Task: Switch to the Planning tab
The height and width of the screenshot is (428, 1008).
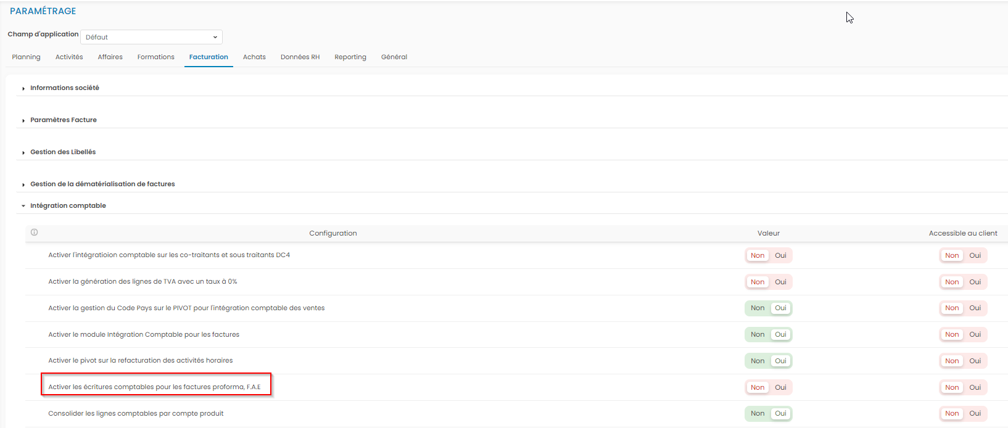Action: [26, 57]
